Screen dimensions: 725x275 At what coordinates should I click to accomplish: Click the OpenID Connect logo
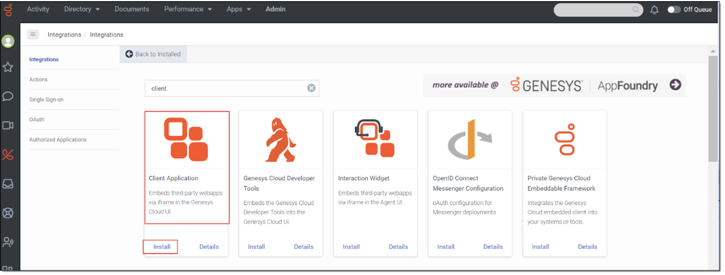coord(470,139)
